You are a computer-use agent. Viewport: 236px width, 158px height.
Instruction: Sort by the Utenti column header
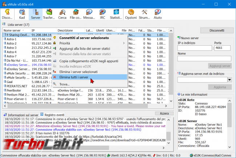coord(99,30)
